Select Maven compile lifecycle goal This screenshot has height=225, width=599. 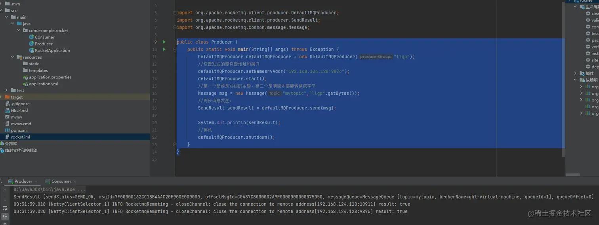tap(593, 27)
